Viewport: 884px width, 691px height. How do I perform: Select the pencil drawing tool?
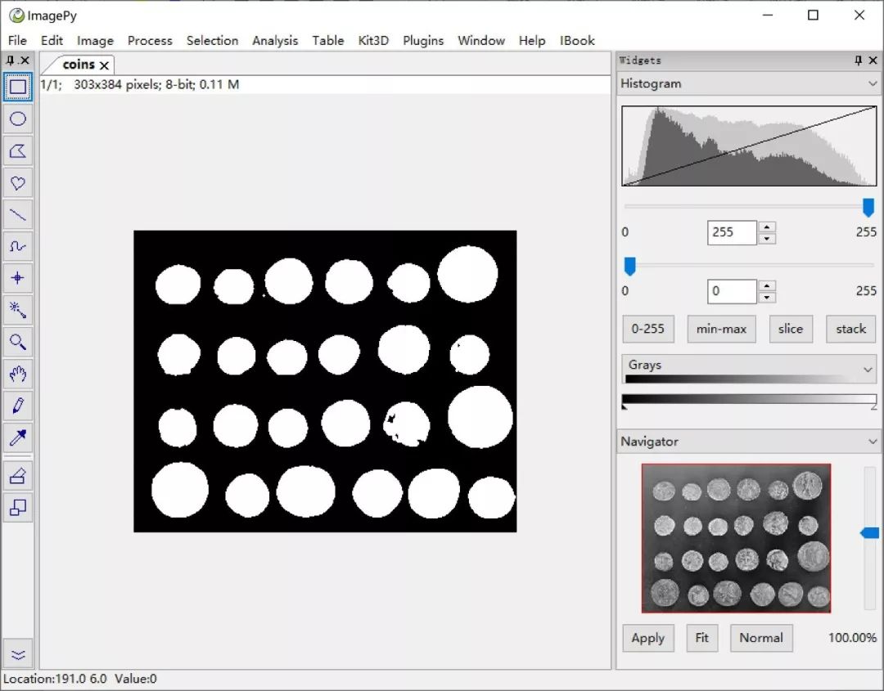click(x=18, y=406)
